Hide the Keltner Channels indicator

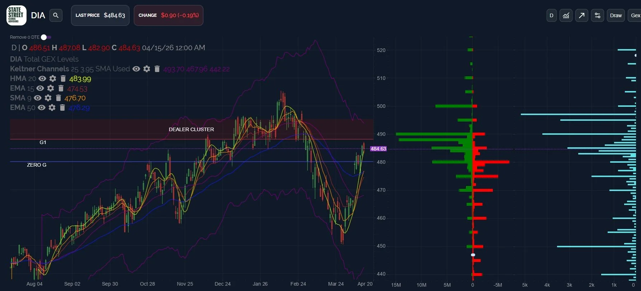tap(136, 69)
